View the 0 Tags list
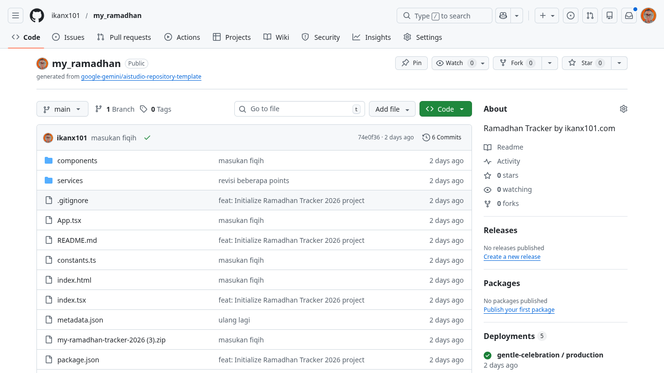This screenshot has width=664, height=373. 156,109
